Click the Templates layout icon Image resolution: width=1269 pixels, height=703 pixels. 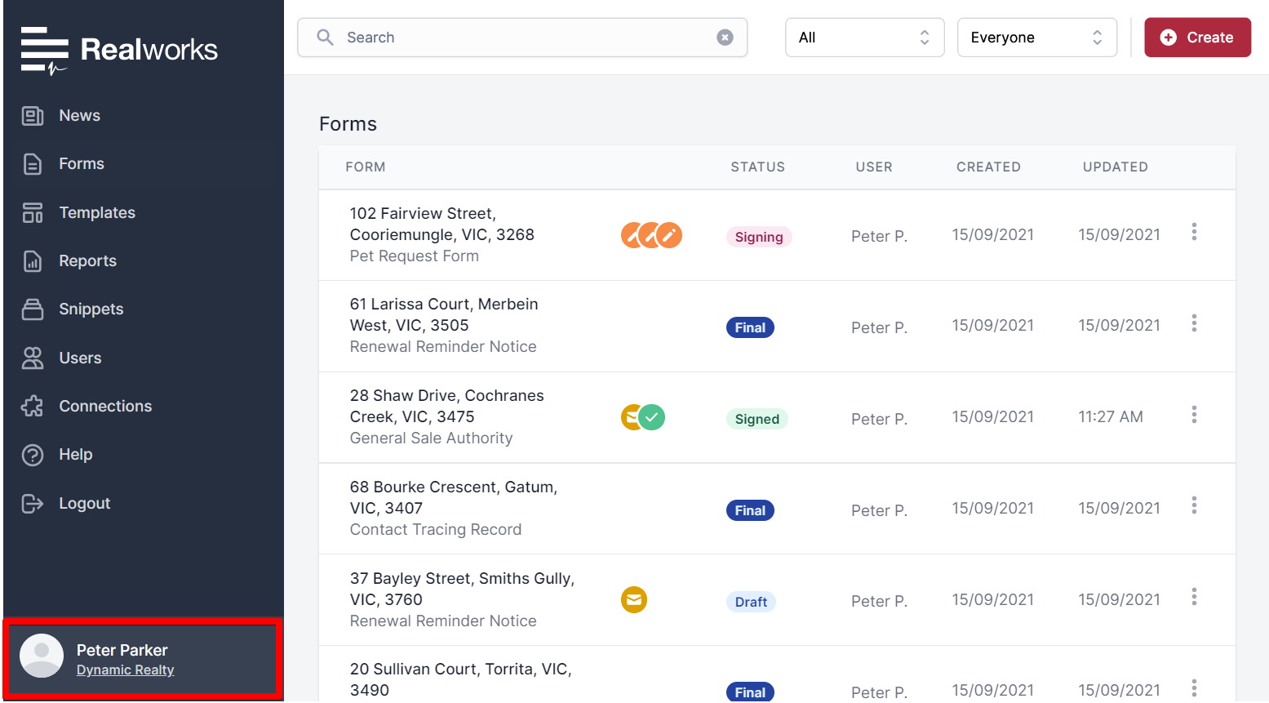click(33, 213)
